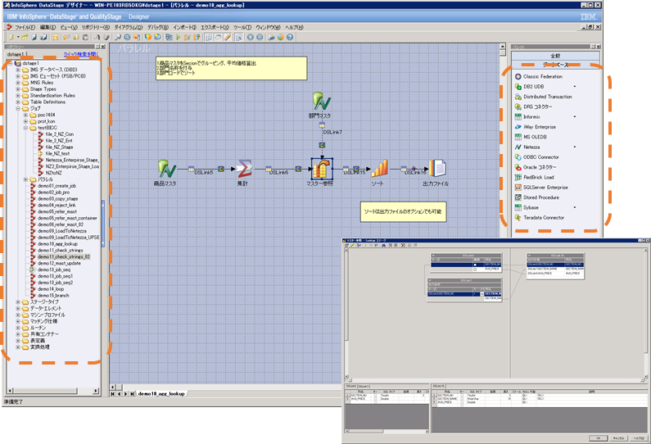This screenshot has width=651, height=444.
Task: Open the データベース palette section header
Action: coord(555,65)
